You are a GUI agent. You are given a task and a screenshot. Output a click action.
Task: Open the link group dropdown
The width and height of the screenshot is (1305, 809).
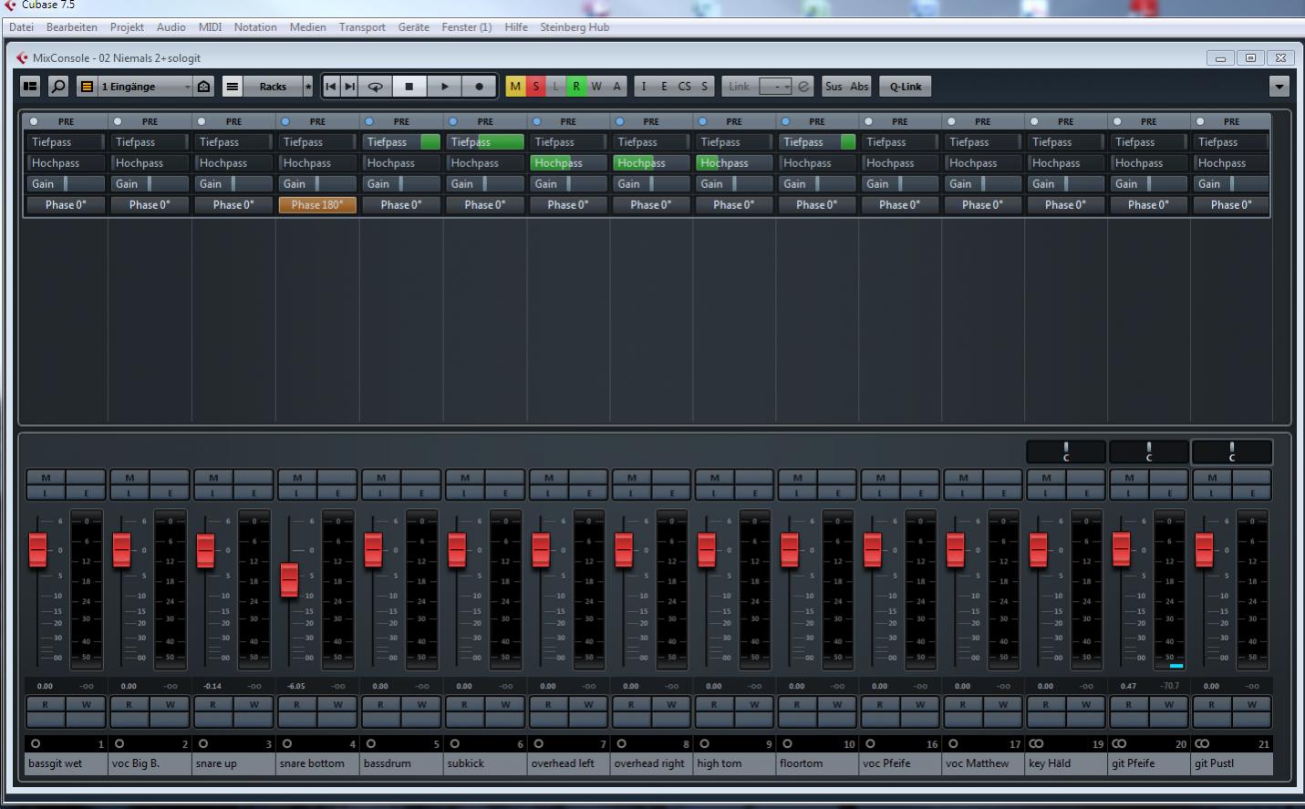(775, 87)
